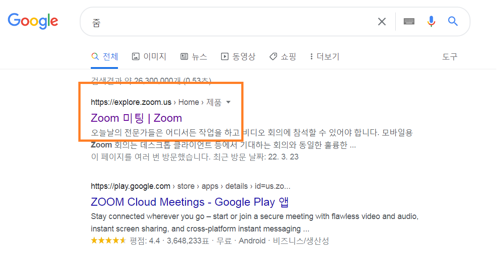Select the 전체 results tab

click(x=105, y=57)
